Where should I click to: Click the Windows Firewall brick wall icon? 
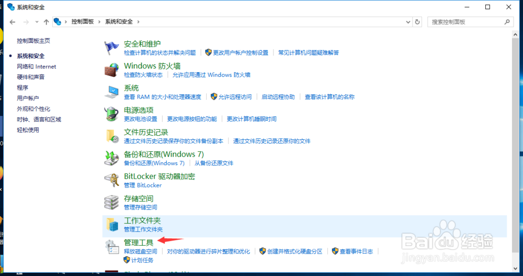tap(111, 70)
